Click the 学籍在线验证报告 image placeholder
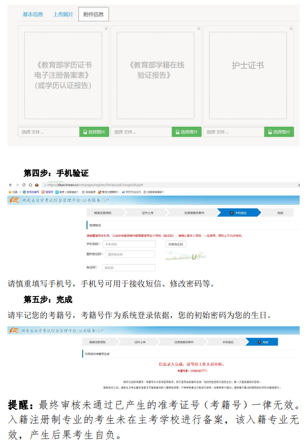This screenshot has width=307, height=443. click(x=155, y=75)
